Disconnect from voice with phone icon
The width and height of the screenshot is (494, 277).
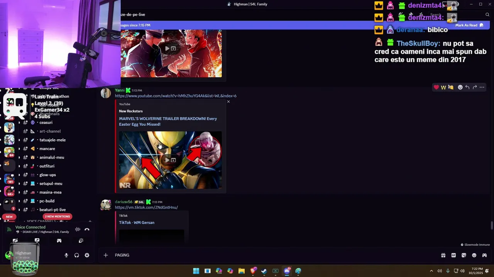pyautogui.click(x=87, y=229)
